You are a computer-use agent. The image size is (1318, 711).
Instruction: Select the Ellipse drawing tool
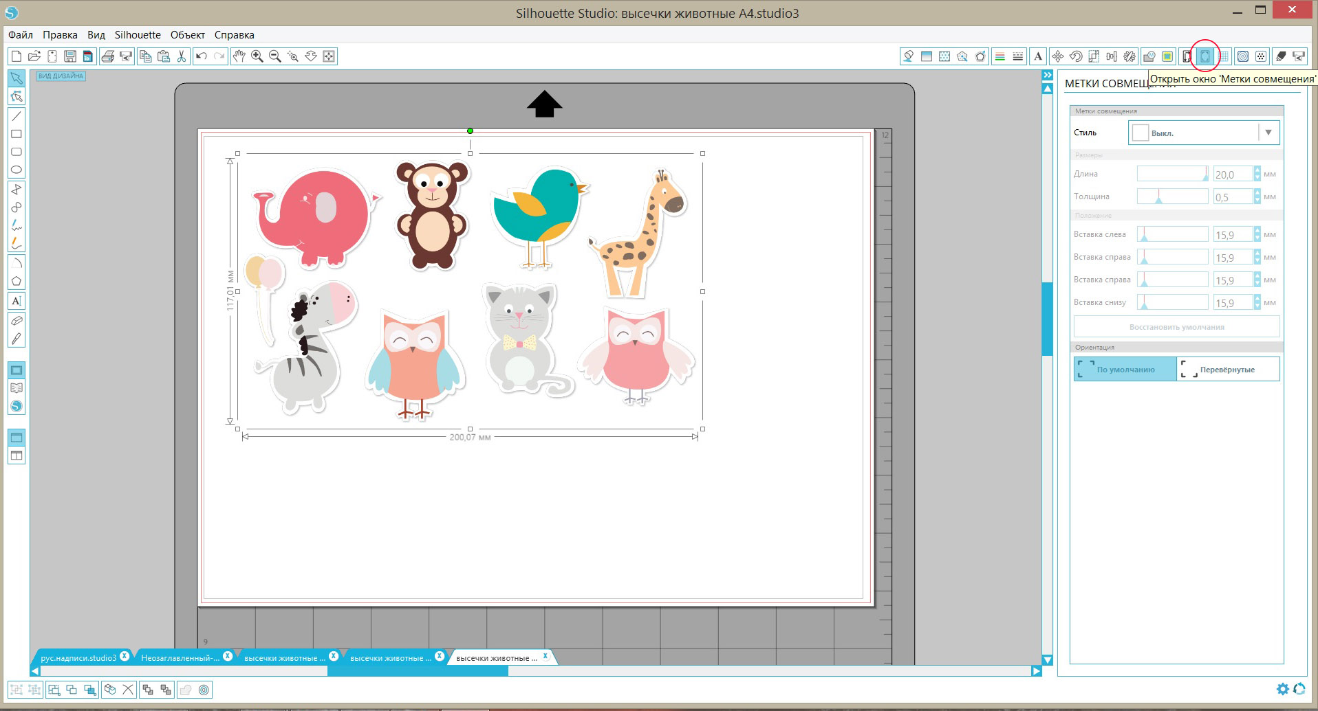(x=17, y=170)
